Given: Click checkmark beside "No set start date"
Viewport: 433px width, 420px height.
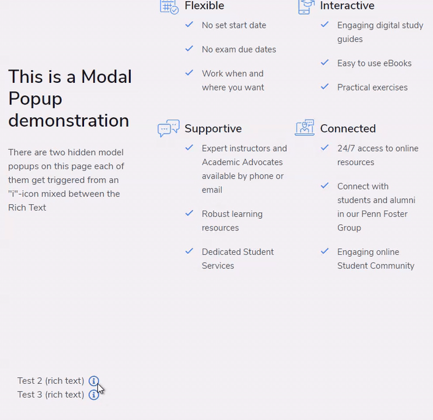Looking at the screenshot, I should (189, 25).
